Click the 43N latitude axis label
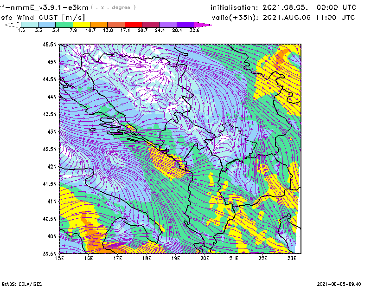 point(52,131)
